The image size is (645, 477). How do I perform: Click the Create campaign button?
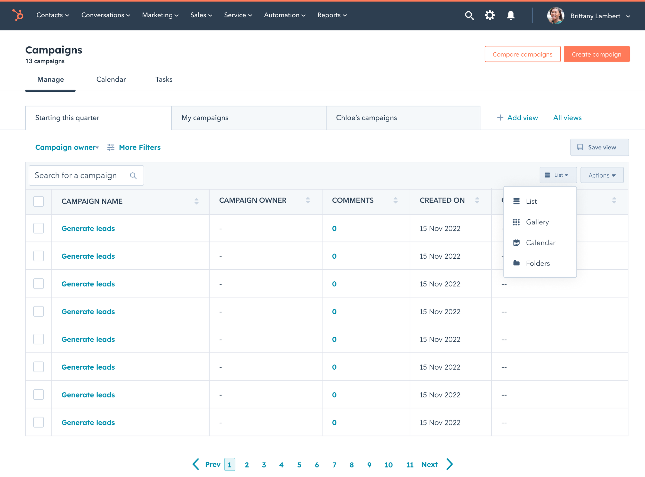tap(596, 54)
